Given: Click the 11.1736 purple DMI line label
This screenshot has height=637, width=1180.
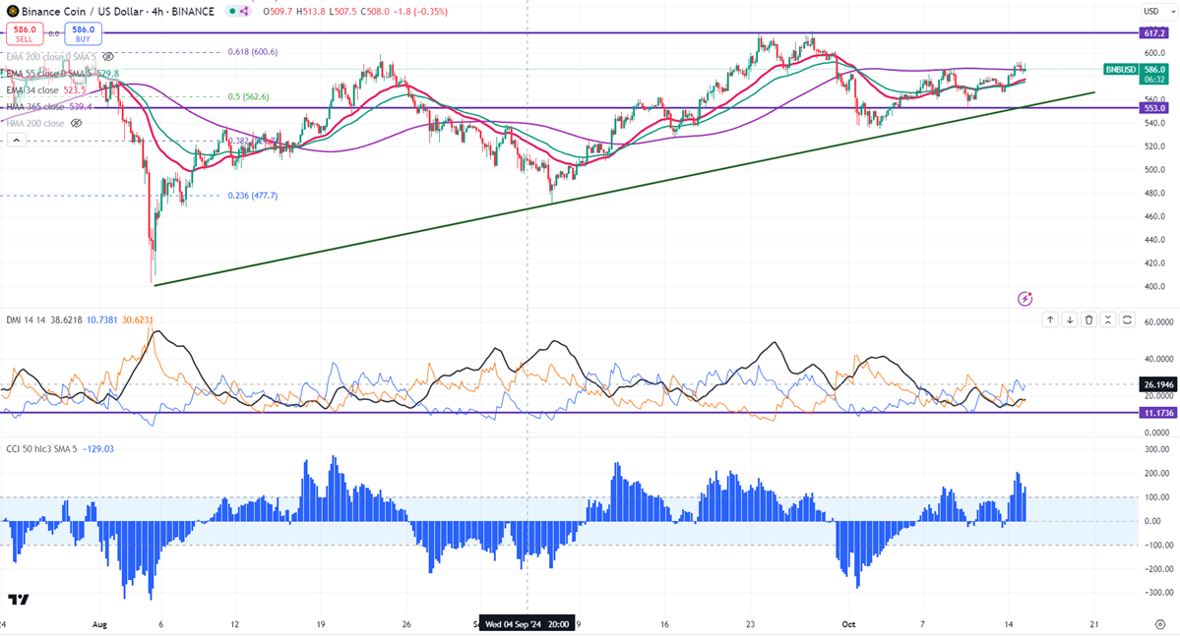Looking at the screenshot, I should [1157, 413].
